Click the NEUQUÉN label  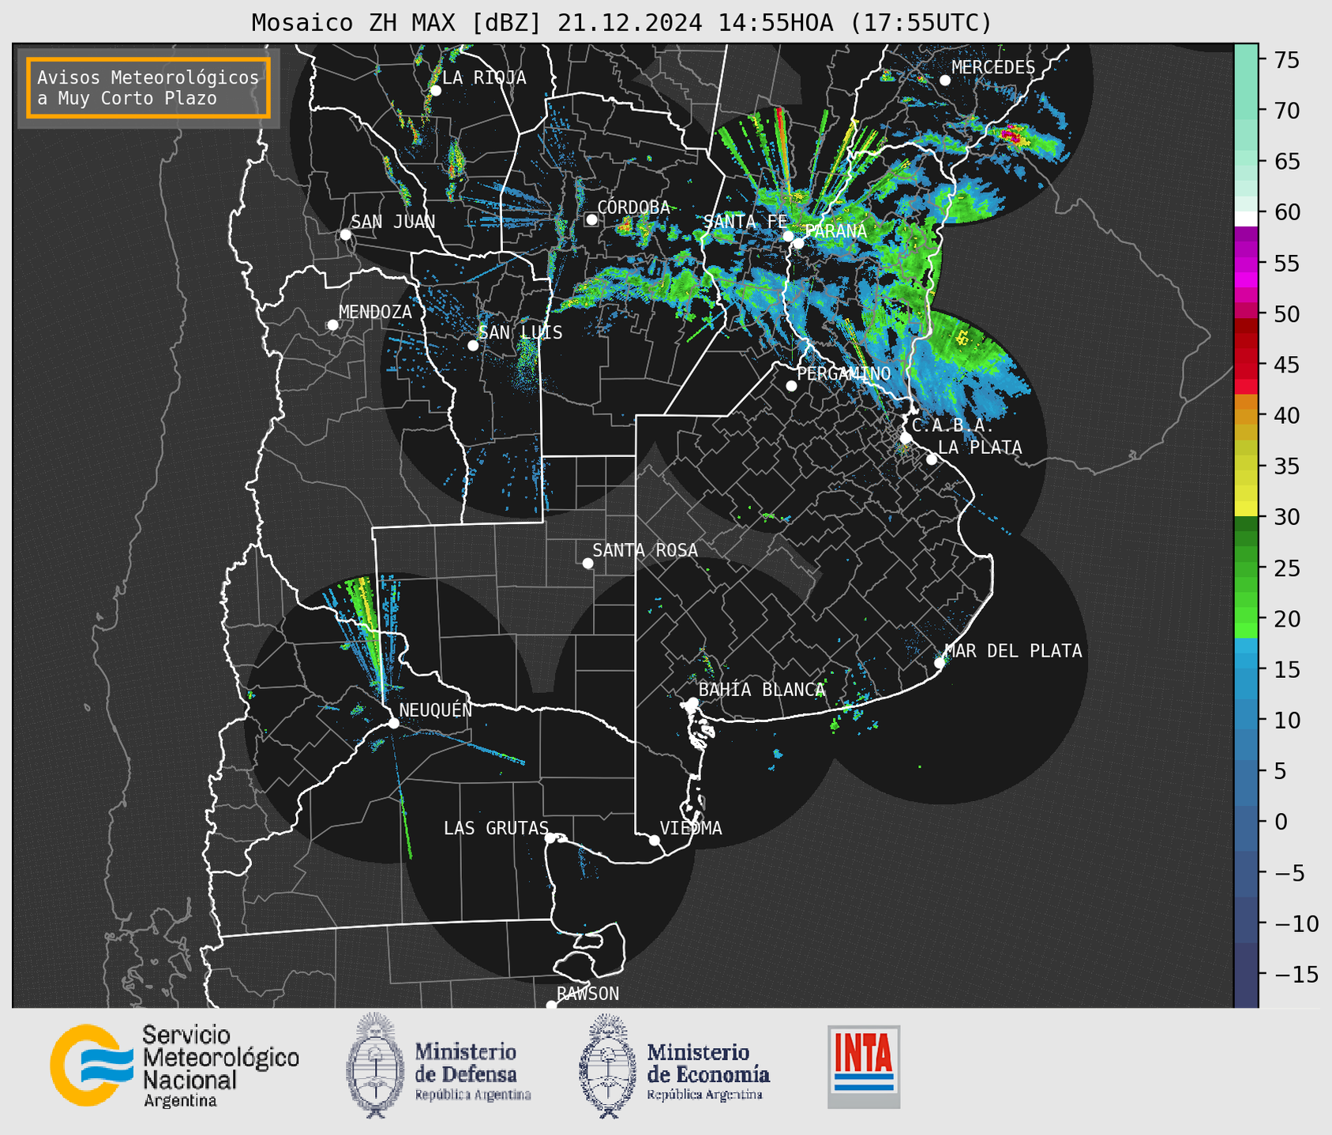tap(436, 710)
